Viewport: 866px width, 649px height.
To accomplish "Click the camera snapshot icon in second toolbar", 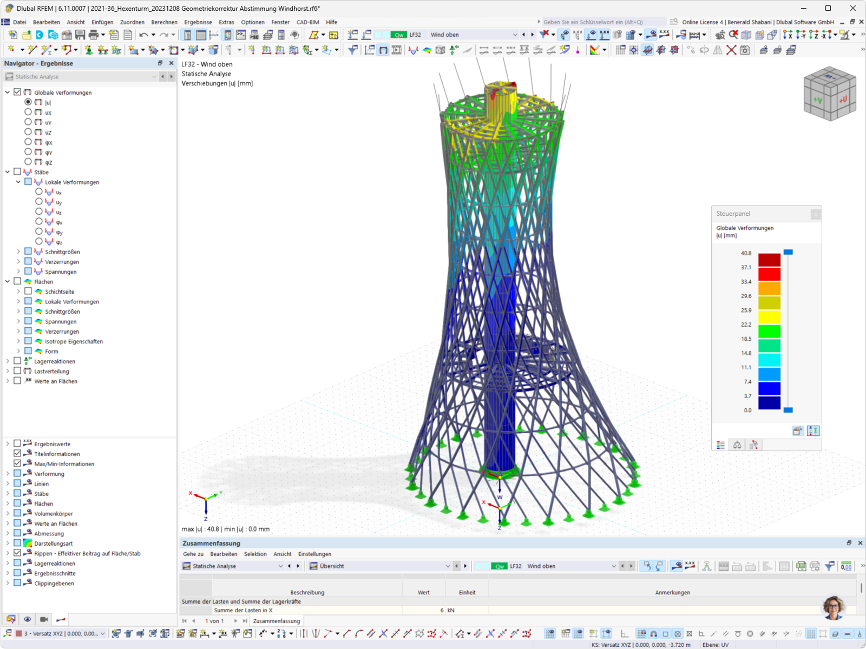I will 745,50.
